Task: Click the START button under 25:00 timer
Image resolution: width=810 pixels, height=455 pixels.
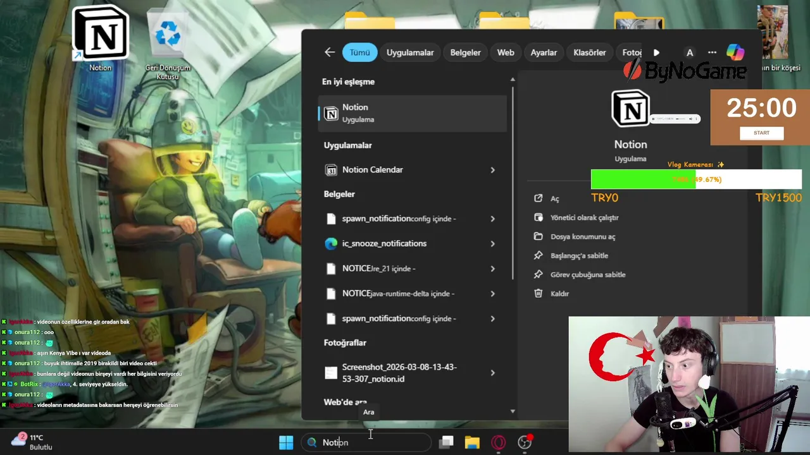Action: 761,133
